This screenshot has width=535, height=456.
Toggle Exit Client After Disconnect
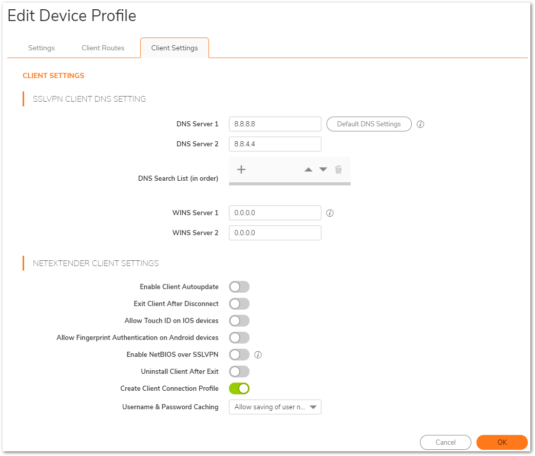[239, 304]
